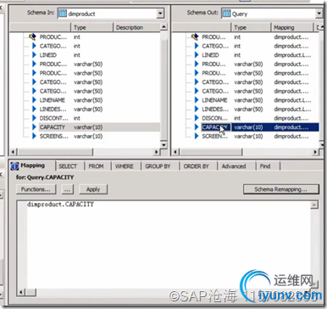This screenshot has width=327, height=309.
Task: Click the Mapping tab icon
Action: [x=14, y=166]
